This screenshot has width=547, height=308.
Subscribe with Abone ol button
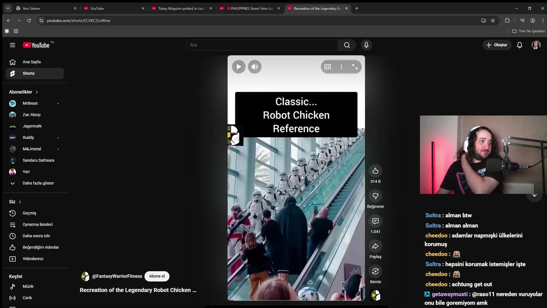(157, 276)
